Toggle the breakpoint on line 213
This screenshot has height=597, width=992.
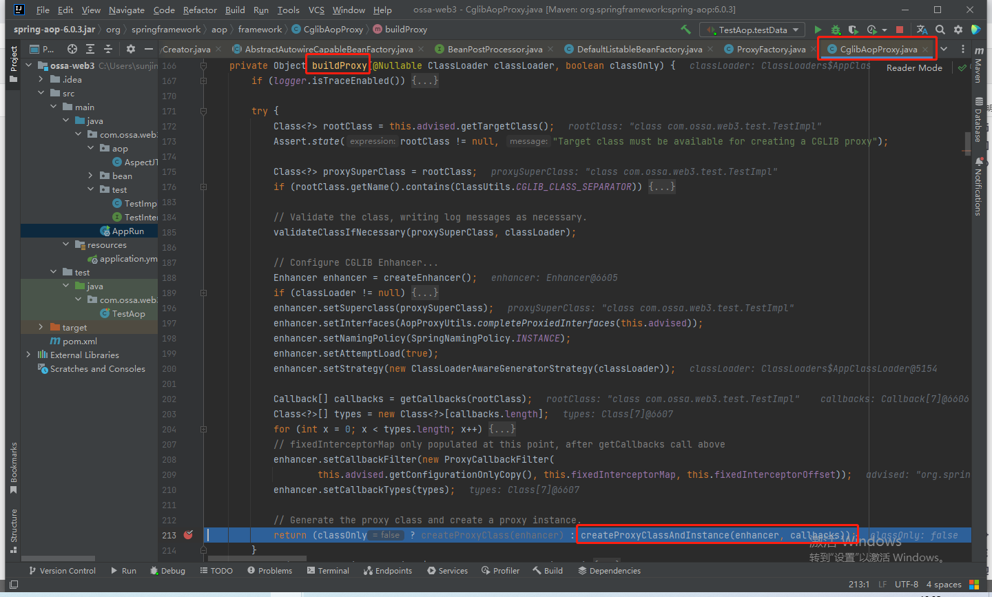coord(188,535)
